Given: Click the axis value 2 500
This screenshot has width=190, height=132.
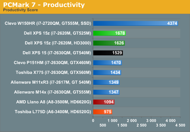Looking at the screenshot, I should (141, 125).
